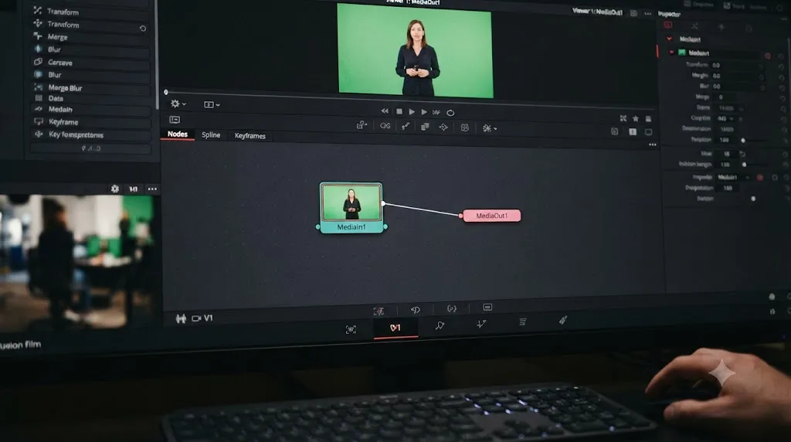Image resolution: width=791 pixels, height=442 pixels.
Task: Click the first play button
Action: [x=412, y=112]
